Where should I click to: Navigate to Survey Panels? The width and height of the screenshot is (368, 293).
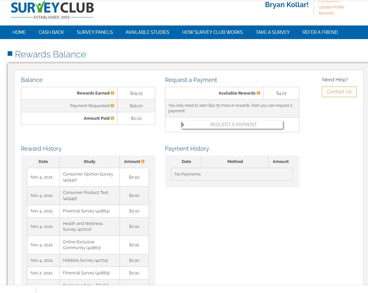coord(94,32)
